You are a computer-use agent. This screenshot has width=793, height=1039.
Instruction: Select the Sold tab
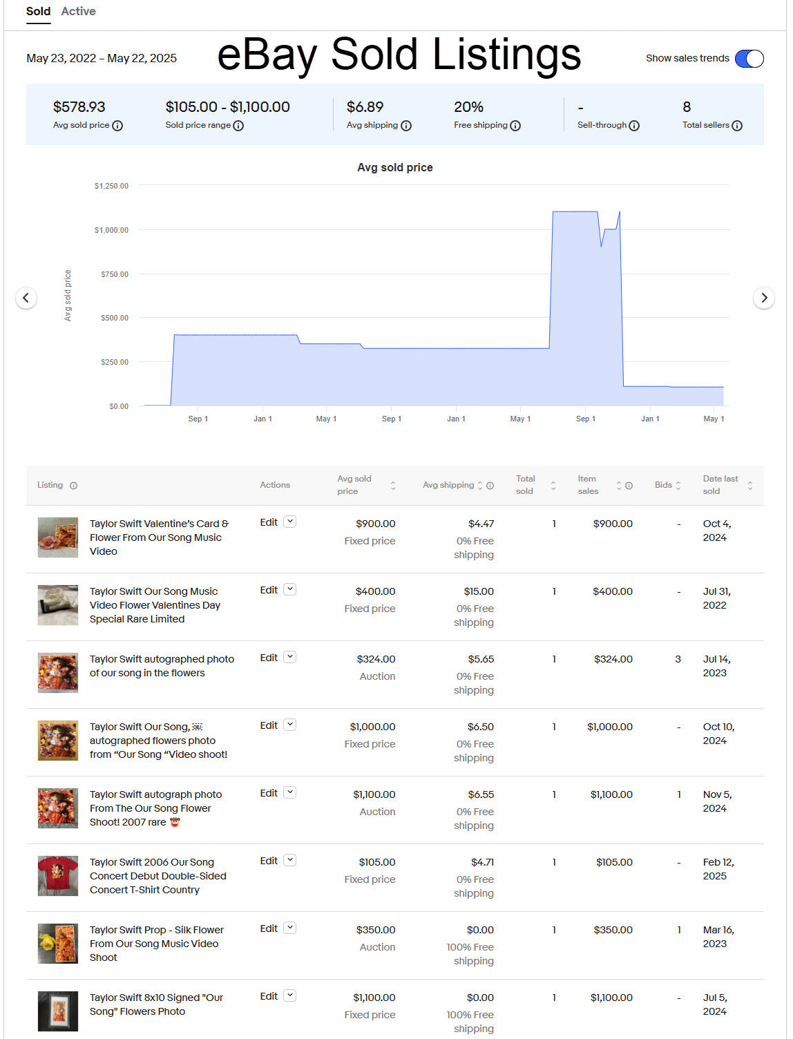pos(38,12)
